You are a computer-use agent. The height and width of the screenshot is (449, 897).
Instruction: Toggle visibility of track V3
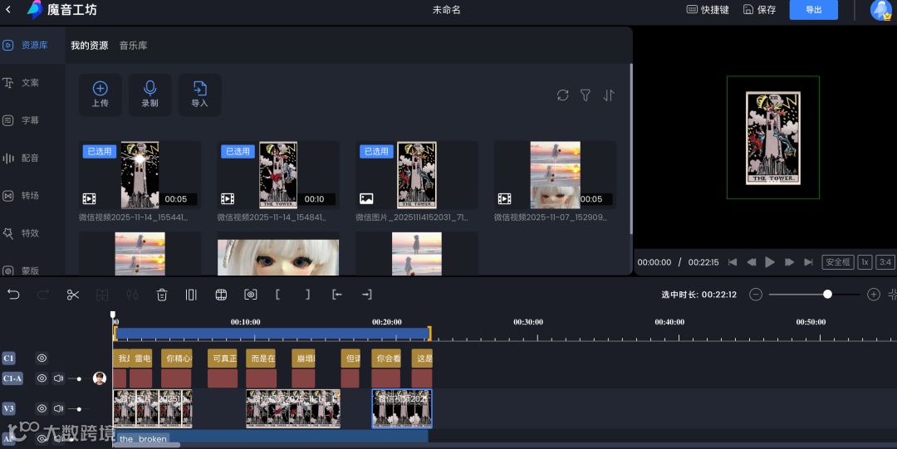click(42, 408)
